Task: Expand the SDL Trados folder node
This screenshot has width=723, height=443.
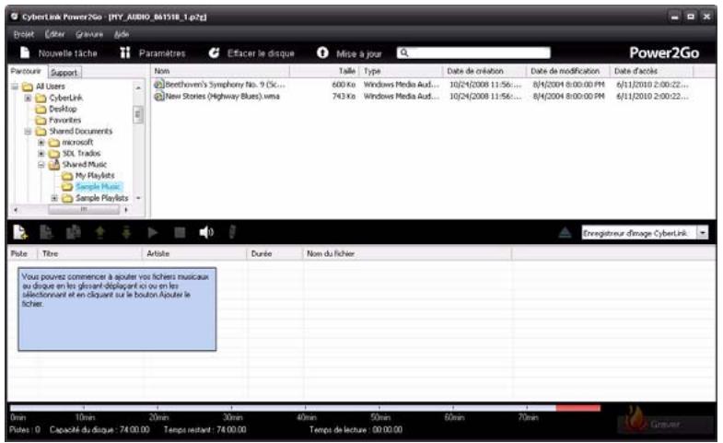Action: (41, 154)
